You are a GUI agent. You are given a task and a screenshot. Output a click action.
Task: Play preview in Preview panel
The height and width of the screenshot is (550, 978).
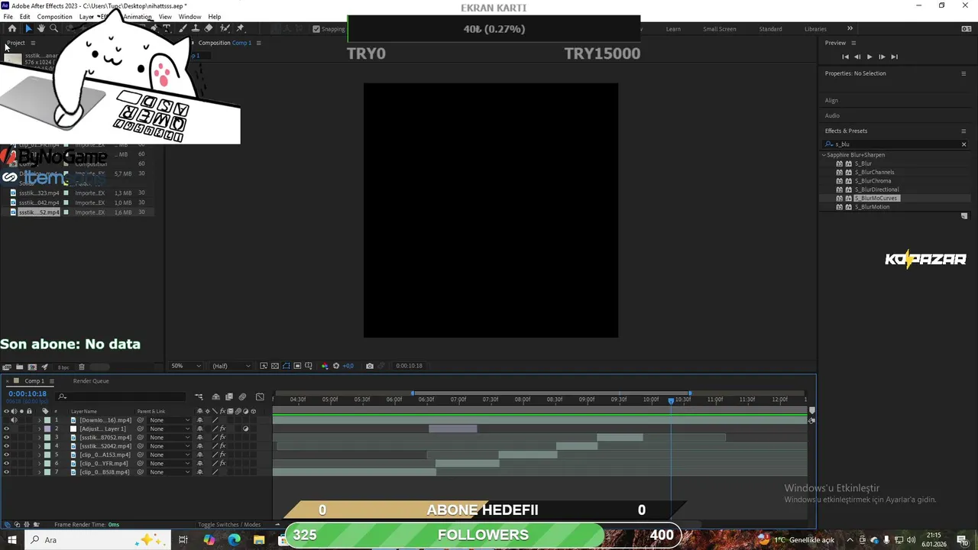pyautogui.click(x=869, y=57)
